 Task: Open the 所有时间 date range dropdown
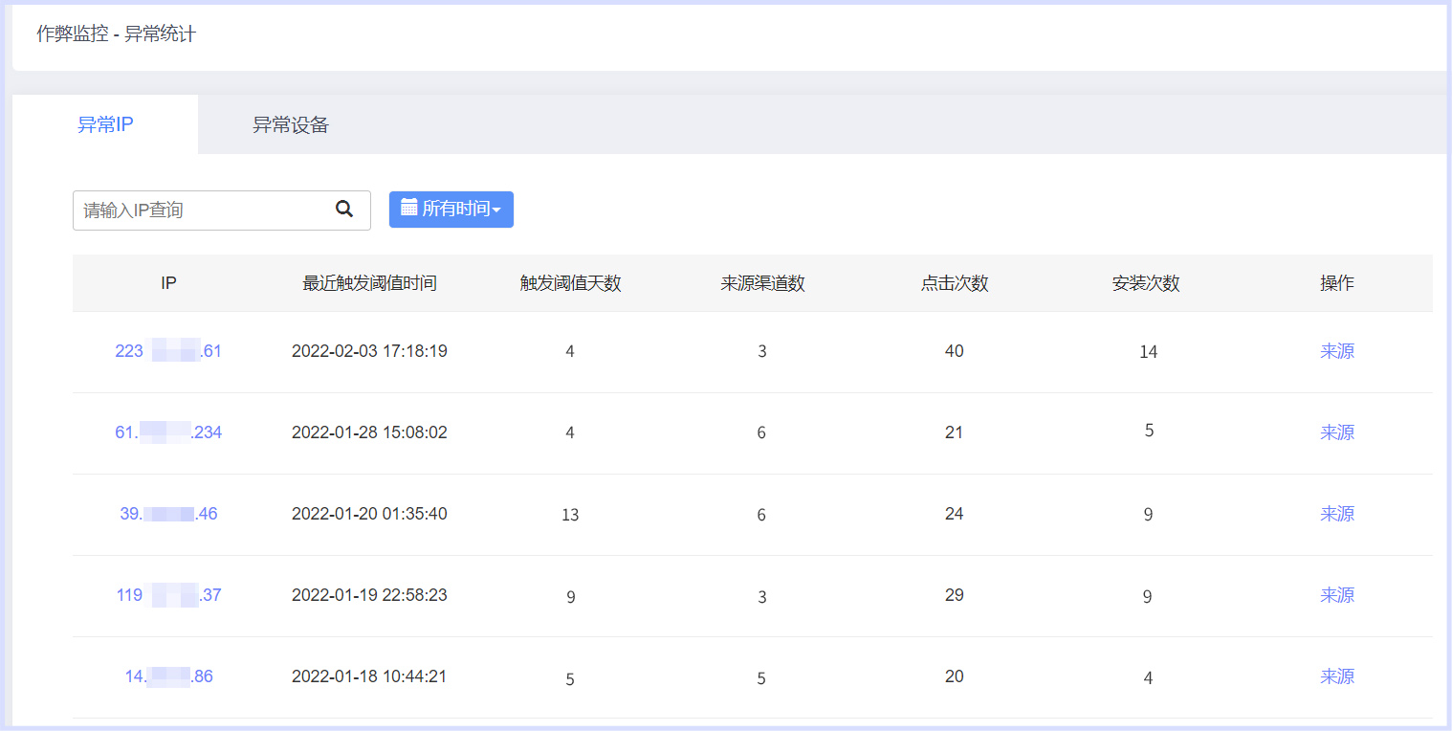coord(451,210)
